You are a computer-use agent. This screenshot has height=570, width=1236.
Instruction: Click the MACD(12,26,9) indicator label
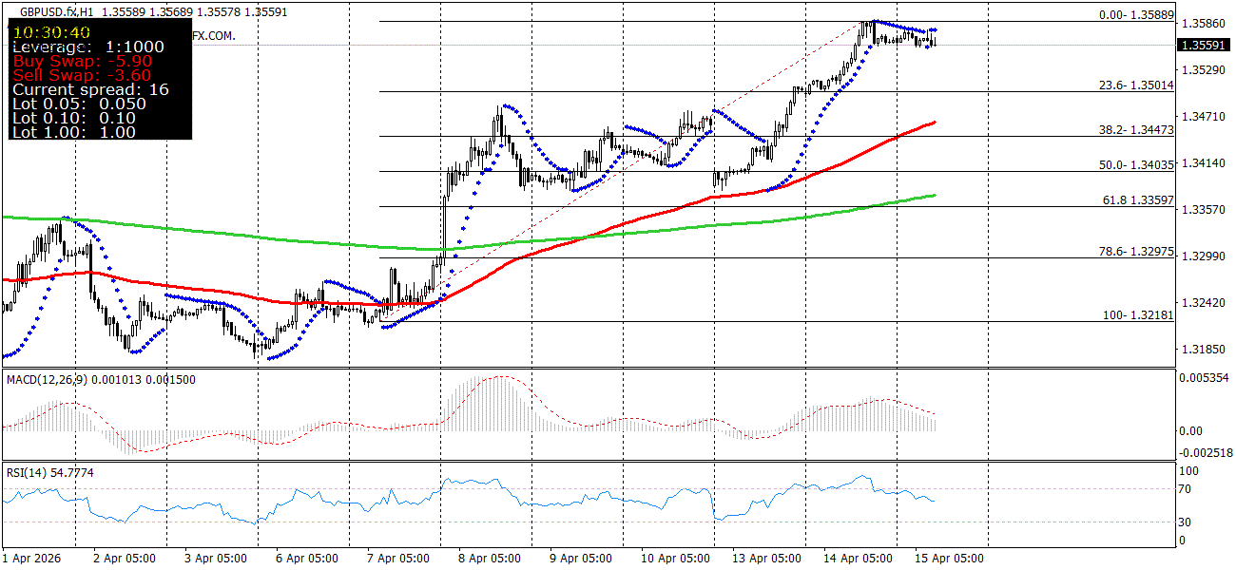[49, 379]
